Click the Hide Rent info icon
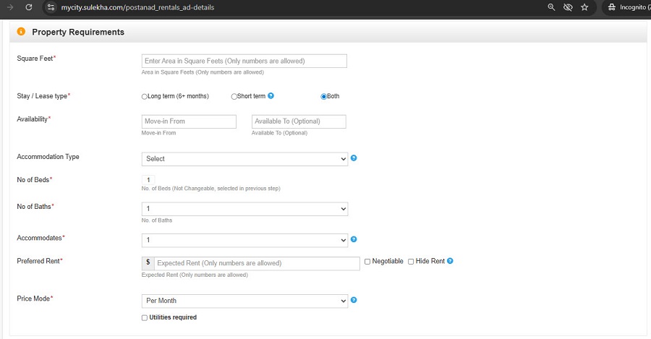 point(450,261)
